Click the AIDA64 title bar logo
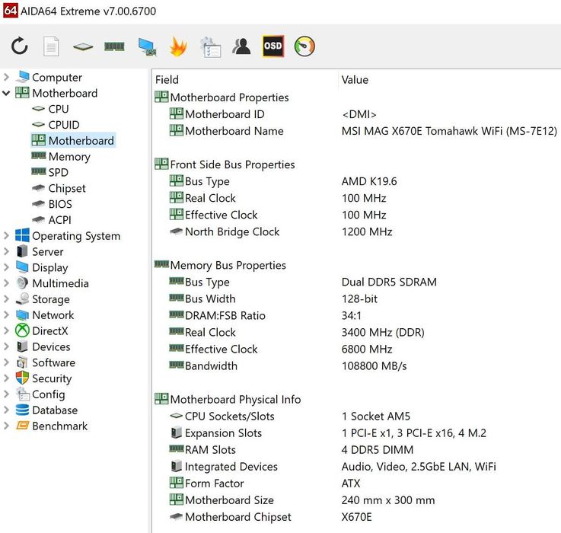The image size is (561, 533). [10, 11]
